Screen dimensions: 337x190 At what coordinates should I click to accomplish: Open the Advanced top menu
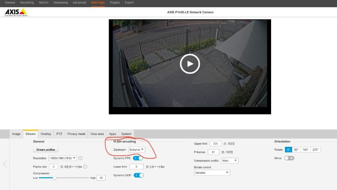coord(79,3)
